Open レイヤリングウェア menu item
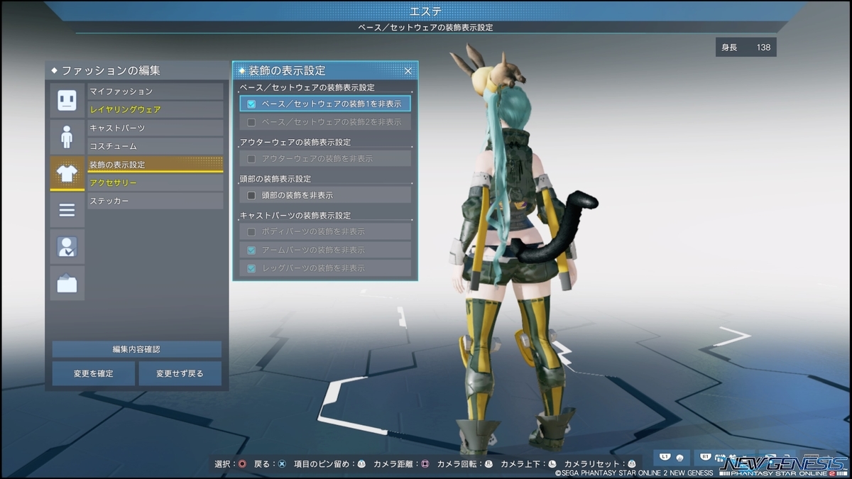852x479 pixels. click(155, 110)
